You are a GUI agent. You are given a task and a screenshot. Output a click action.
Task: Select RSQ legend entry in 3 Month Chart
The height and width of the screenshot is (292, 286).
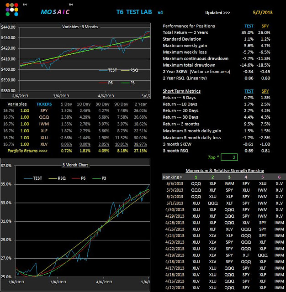pyautogui.click(x=57, y=178)
